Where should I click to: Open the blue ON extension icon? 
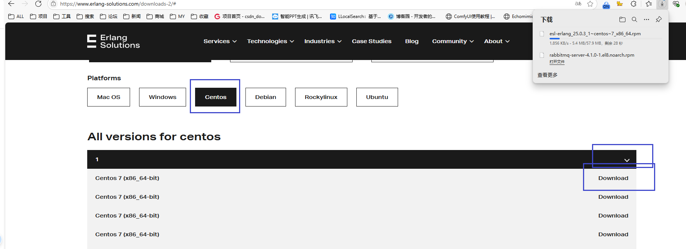(x=606, y=4)
